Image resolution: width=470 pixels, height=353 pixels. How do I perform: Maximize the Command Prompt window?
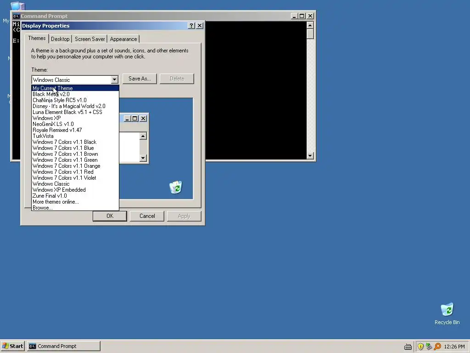click(x=302, y=16)
